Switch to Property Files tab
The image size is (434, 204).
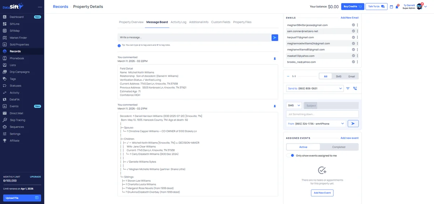242,22
